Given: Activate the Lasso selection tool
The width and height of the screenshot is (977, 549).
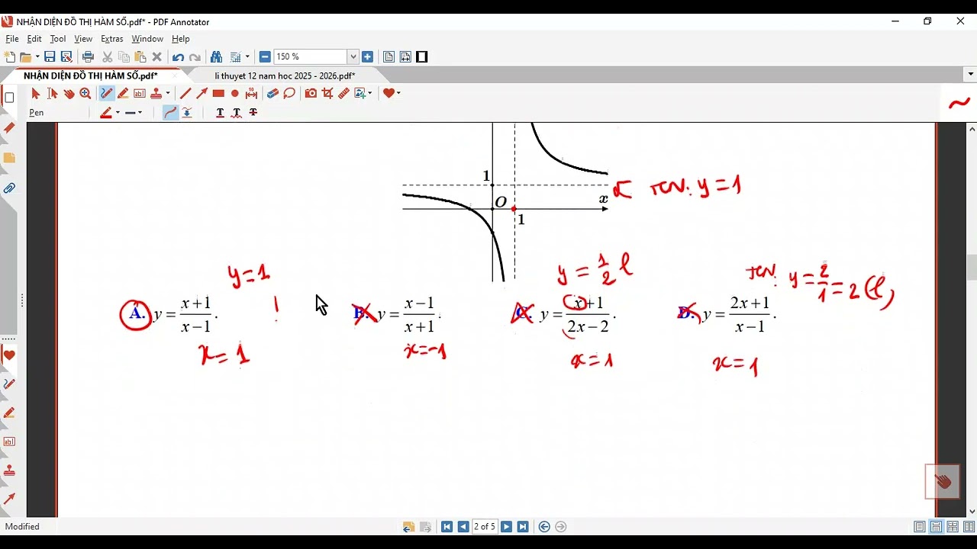Looking at the screenshot, I should point(289,94).
